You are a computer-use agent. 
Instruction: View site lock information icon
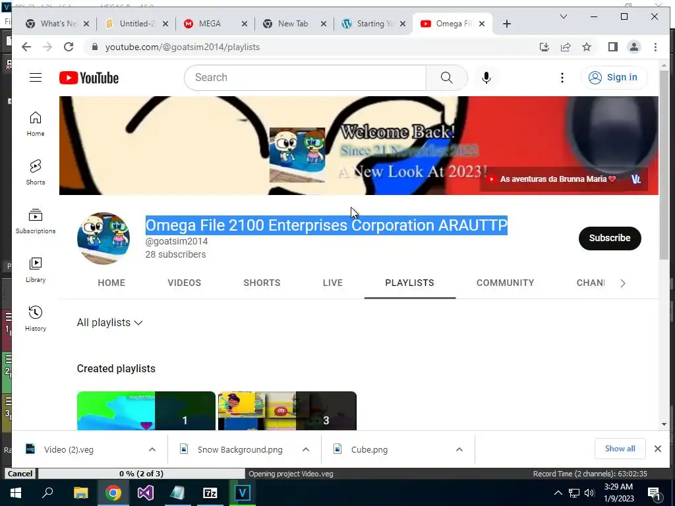click(95, 47)
